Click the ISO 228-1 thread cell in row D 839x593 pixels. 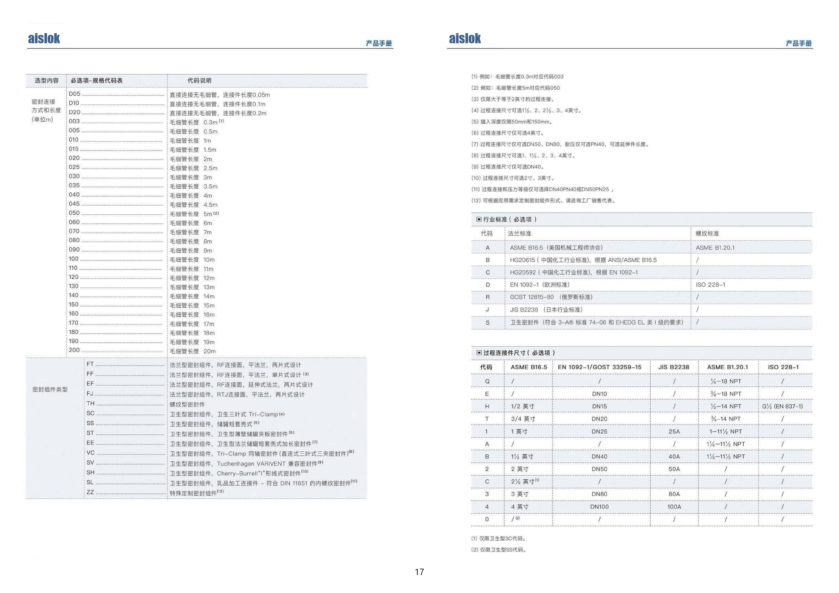point(710,285)
